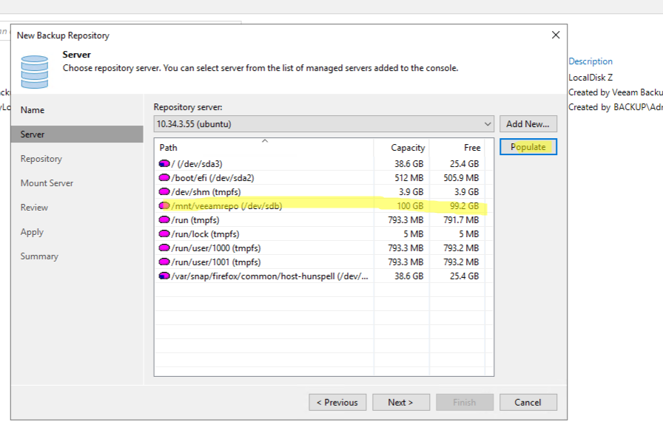The width and height of the screenshot is (663, 447).
Task: Click the disk icon for /mnt/veeamrepo
Action: pyautogui.click(x=164, y=206)
